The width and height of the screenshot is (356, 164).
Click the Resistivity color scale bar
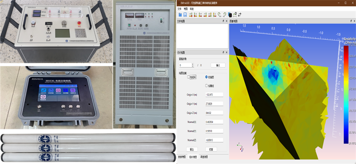click(x=346, y=94)
